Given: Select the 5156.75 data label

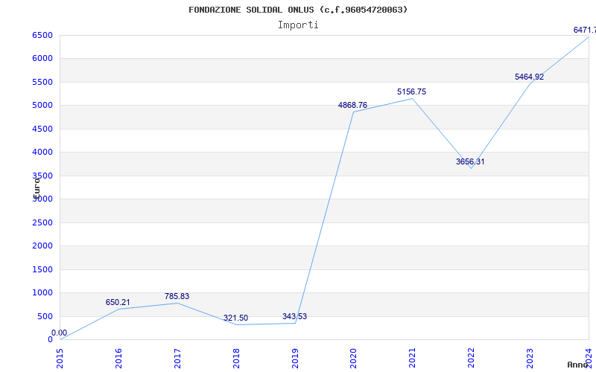Looking at the screenshot, I should [x=412, y=92].
